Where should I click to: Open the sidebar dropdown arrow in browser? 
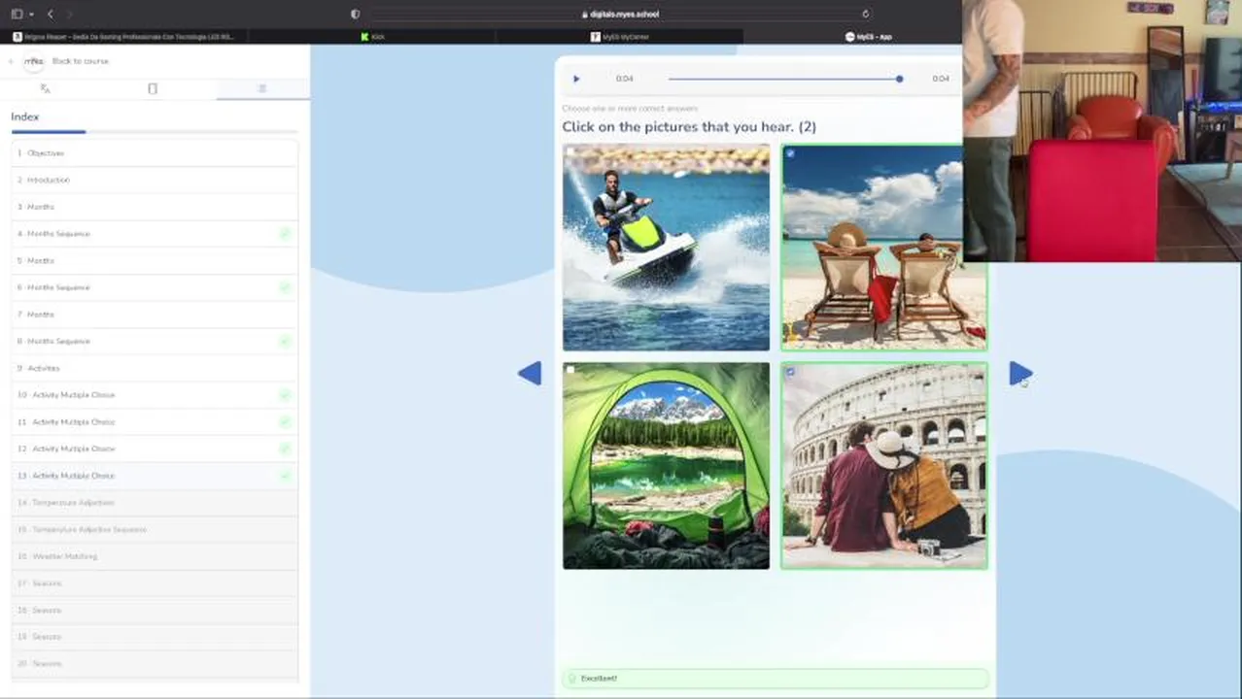(x=31, y=14)
